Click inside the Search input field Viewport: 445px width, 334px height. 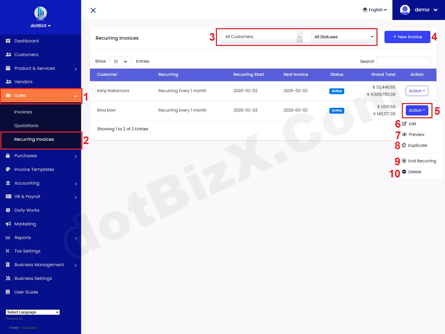403,61
